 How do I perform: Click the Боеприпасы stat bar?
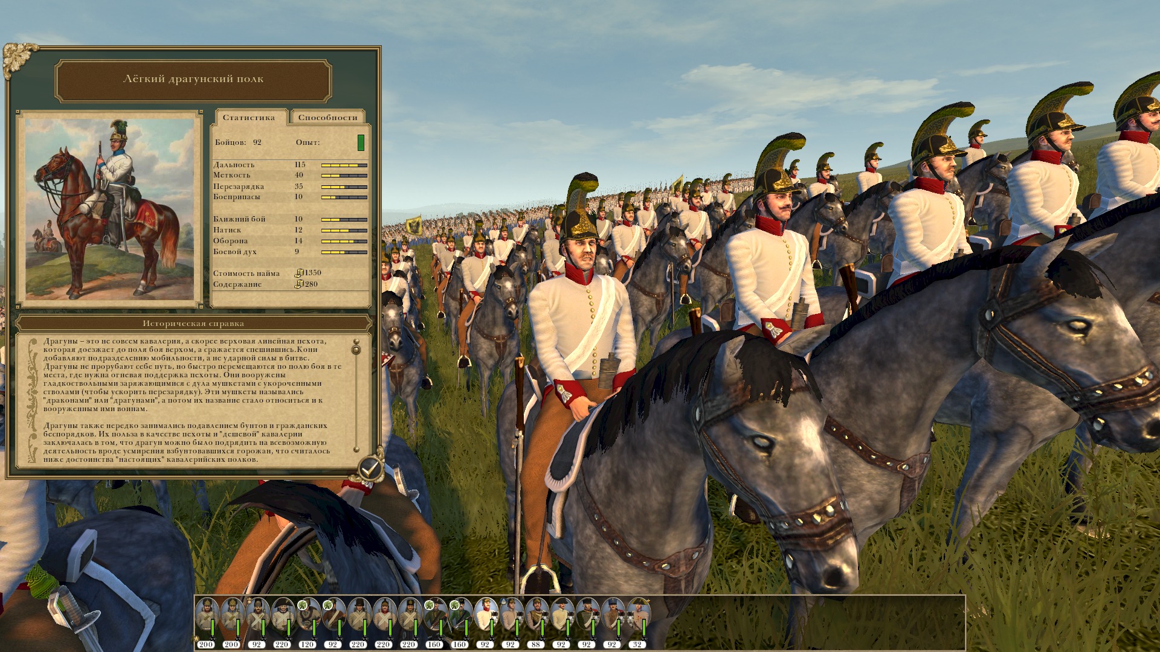(x=344, y=197)
